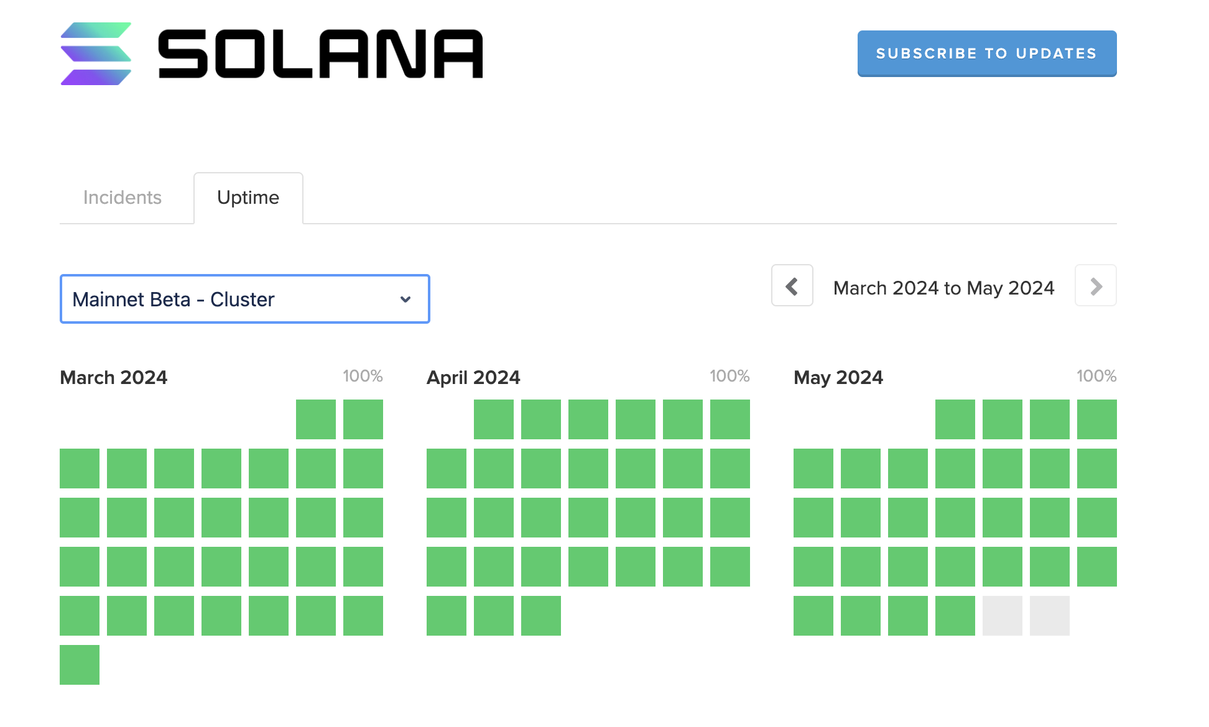This screenshot has width=1209, height=727.
Task: Click the last green square in March 2024
Action: pyautogui.click(x=80, y=665)
